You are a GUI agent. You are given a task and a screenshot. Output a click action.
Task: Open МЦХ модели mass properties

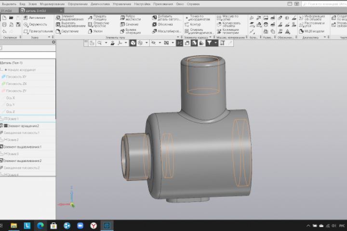click(311, 31)
